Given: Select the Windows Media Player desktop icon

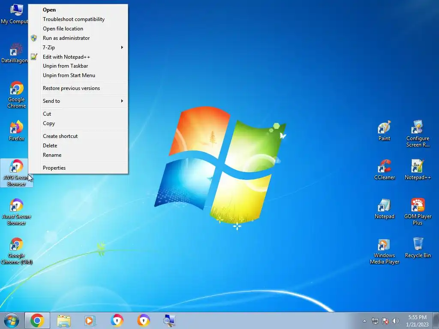Looking at the screenshot, I should (385, 251).
